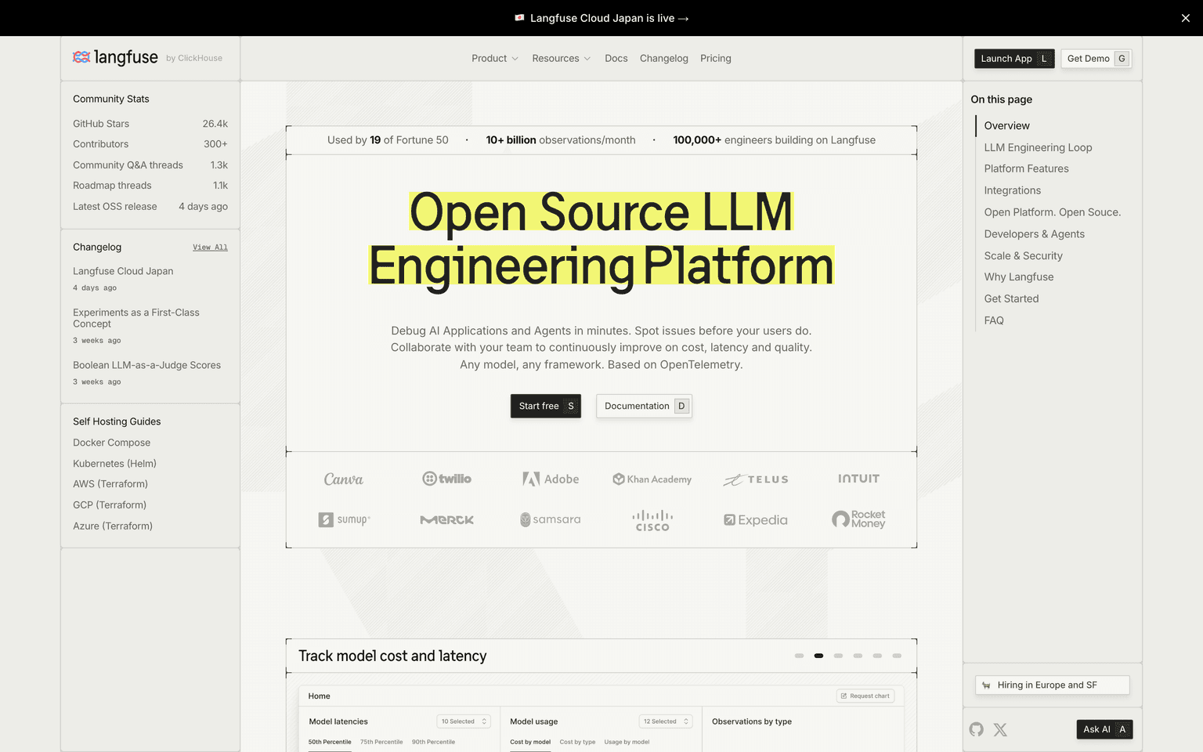Select the Cost by model tab
1203x752 pixels.
(x=530, y=742)
